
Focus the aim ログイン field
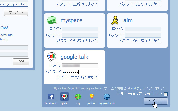[143, 29]
